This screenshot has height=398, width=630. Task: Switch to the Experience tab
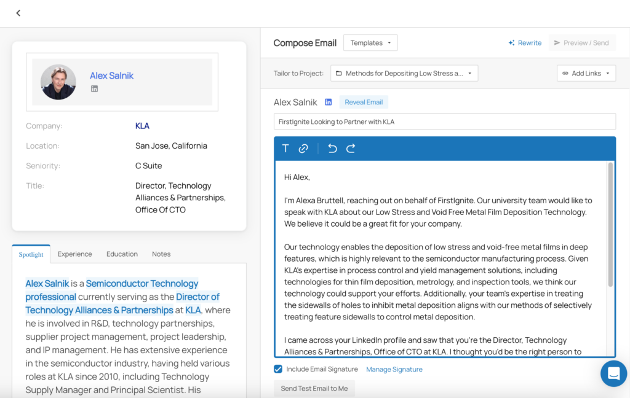tap(74, 254)
